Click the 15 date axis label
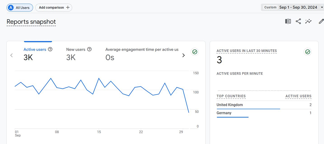Screen dimensions: 324x144 (x=99, y=132)
